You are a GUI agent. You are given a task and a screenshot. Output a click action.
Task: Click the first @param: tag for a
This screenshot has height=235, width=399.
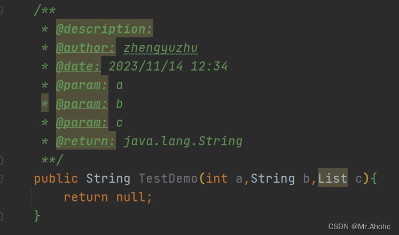pos(82,85)
